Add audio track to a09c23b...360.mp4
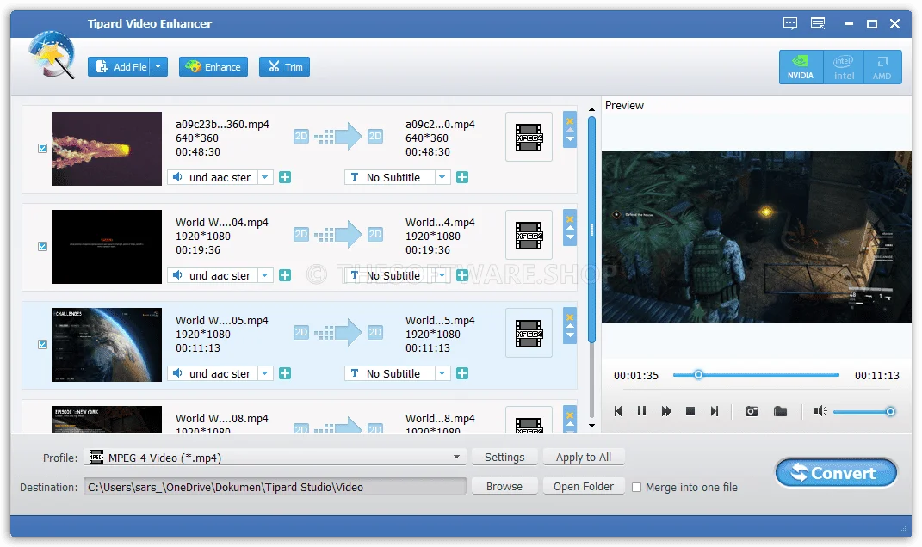 (x=285, y=177)
